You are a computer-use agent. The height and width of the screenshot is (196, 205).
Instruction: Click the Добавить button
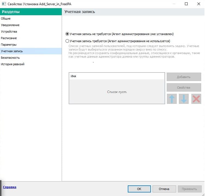(x=184, y=77)
